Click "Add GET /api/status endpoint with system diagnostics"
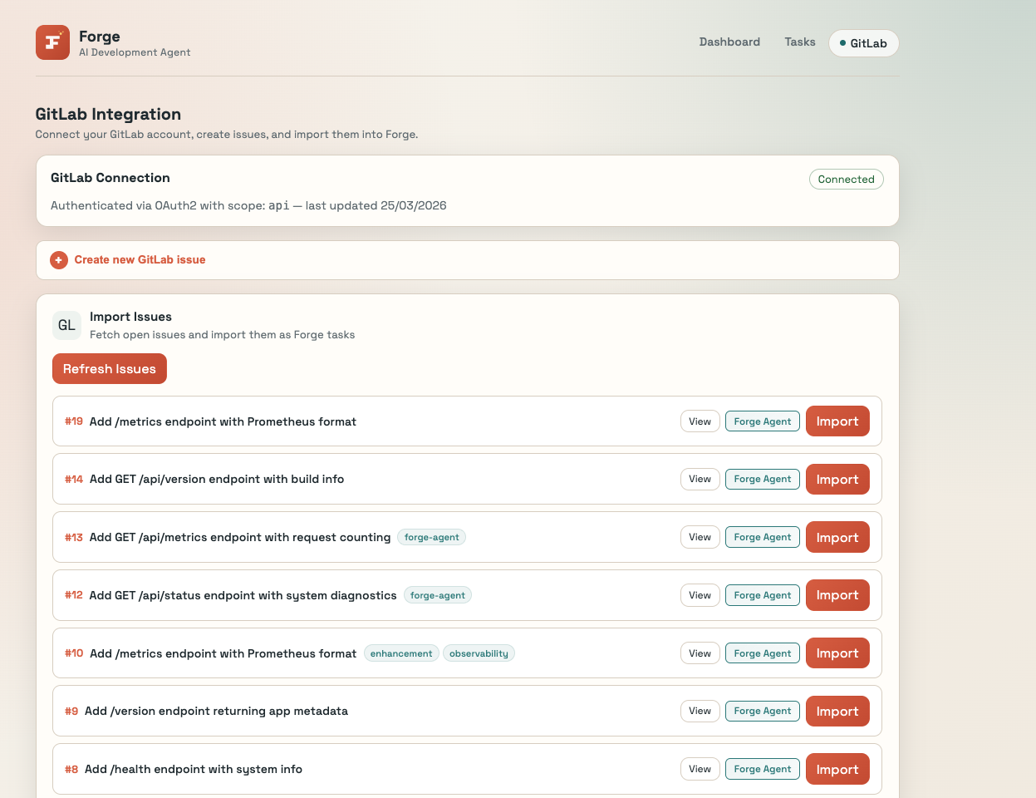Screen dimensions: 1036x798 pyautogui.click(x=243, y=595)
